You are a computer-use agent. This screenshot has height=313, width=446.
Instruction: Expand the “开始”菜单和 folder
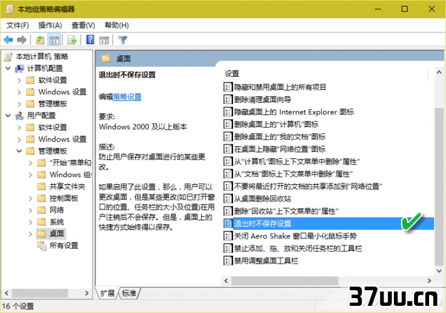pos(31,163)
